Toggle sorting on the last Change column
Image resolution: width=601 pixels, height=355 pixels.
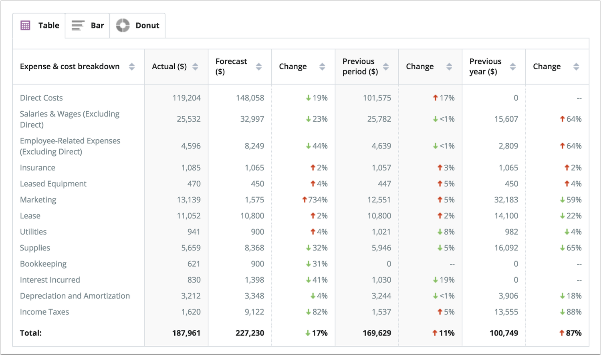click(577, 67)
